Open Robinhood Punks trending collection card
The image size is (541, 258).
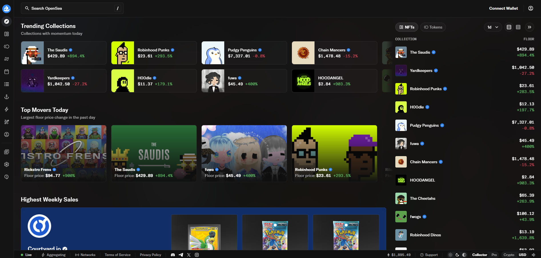pyautogui.click(x=154, y=53)
